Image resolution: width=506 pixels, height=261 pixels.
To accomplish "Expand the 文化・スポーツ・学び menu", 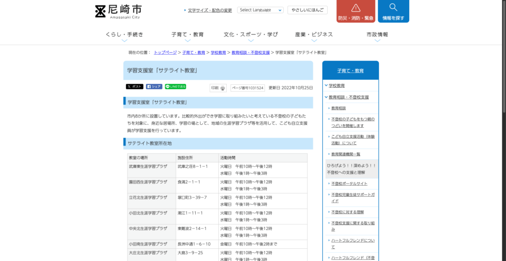I will [x=251, y=35].
